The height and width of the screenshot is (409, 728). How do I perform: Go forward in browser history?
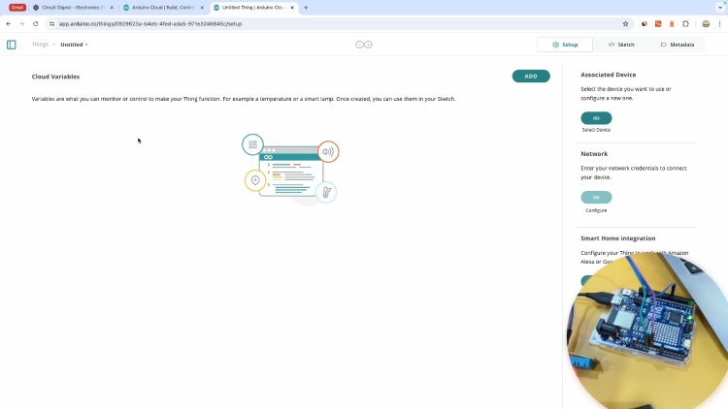21,23
